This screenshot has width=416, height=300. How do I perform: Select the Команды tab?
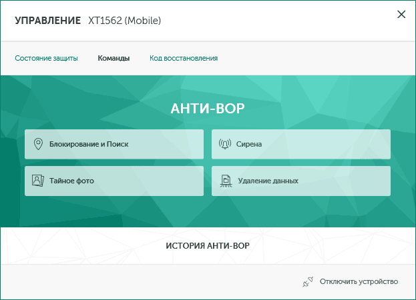tap(114, 58)
